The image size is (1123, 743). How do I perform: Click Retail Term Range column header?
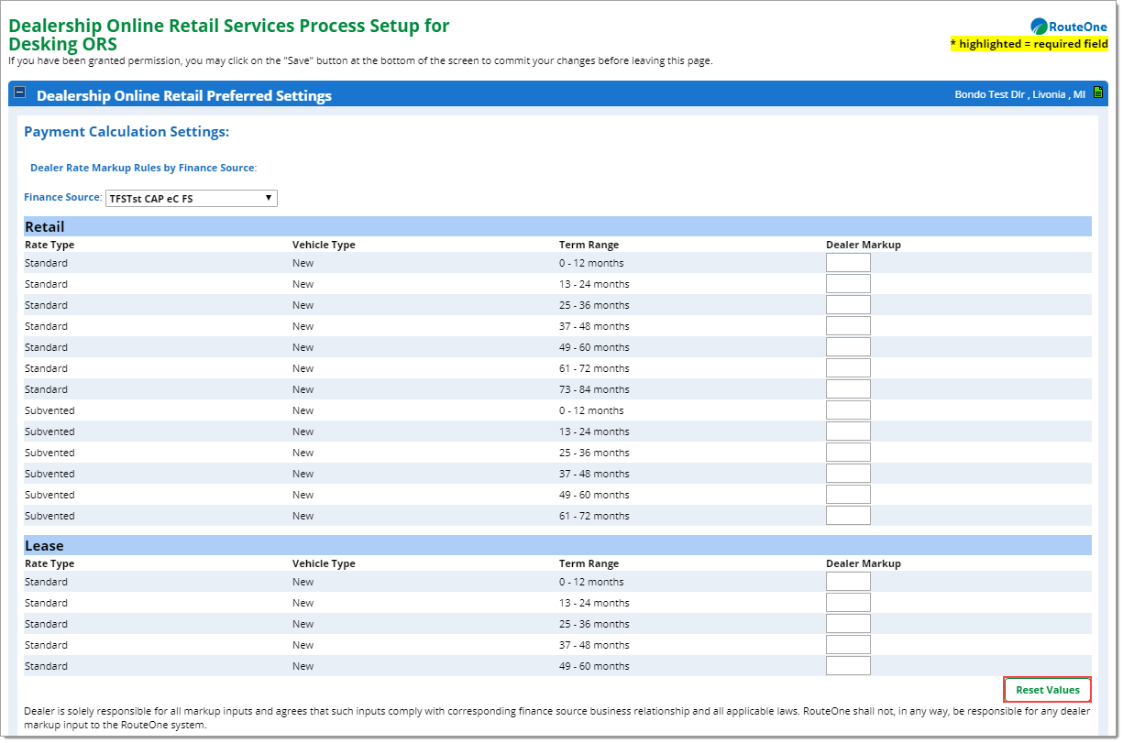pos(589,245)
